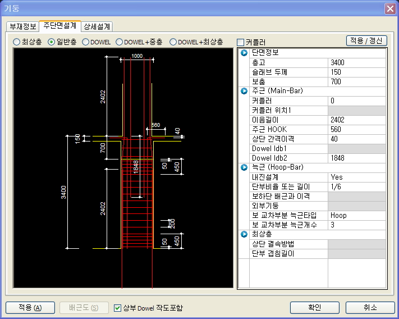Click the 1000 width dimension in drawing

137,56
